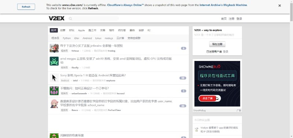
Task: Open last replier PerfectTime's profile
Action: coord(114,110)
